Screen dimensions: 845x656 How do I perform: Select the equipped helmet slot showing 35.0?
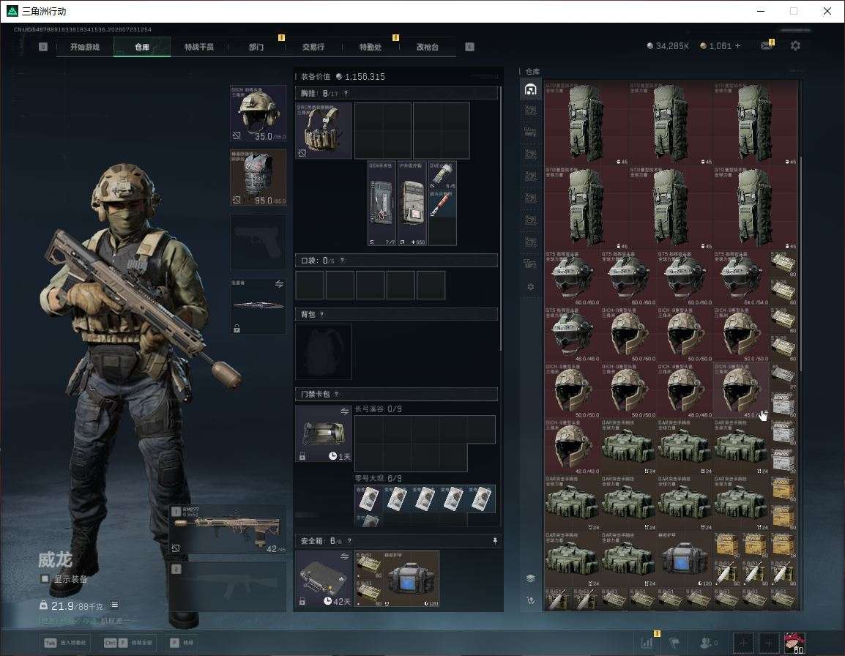[258, 113]
